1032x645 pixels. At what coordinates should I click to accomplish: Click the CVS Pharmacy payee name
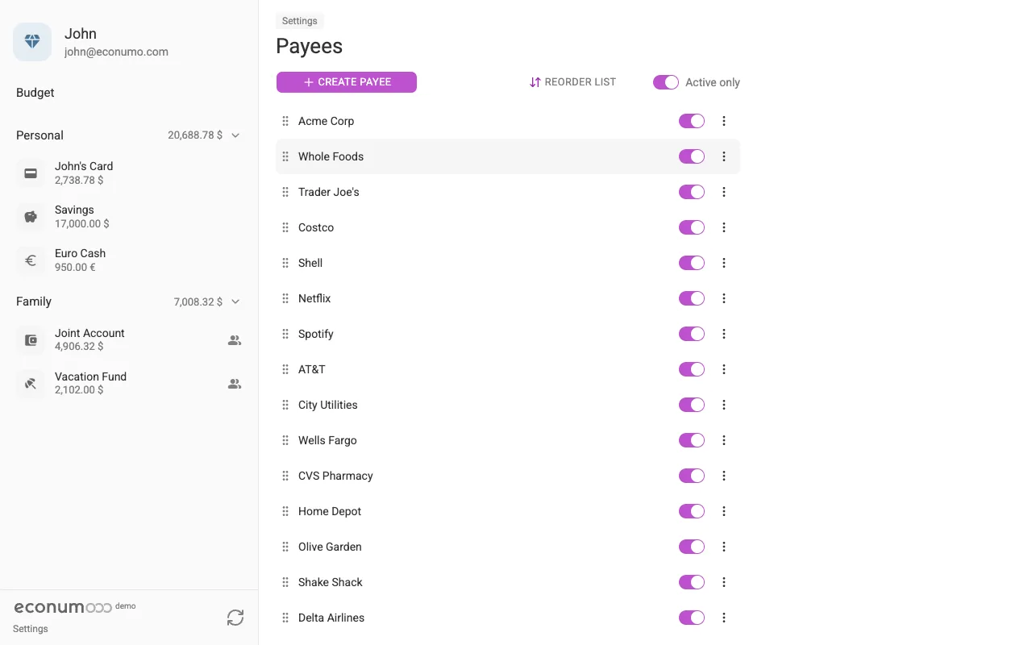335,476
